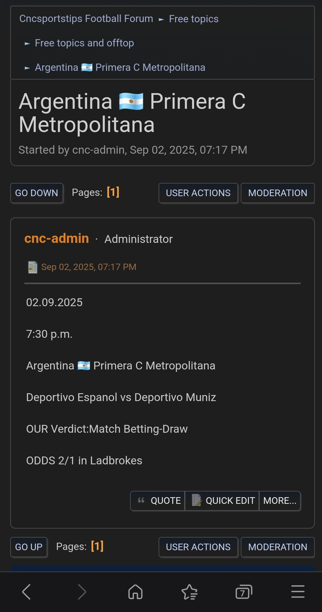
Task: Open the browser hamburger menu
Action: (x=298, y=592)
